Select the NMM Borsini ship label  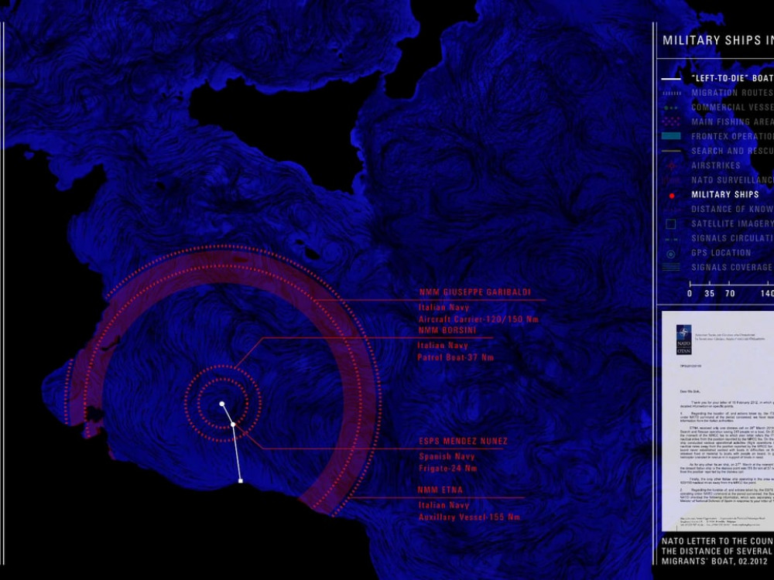point(447,330)
